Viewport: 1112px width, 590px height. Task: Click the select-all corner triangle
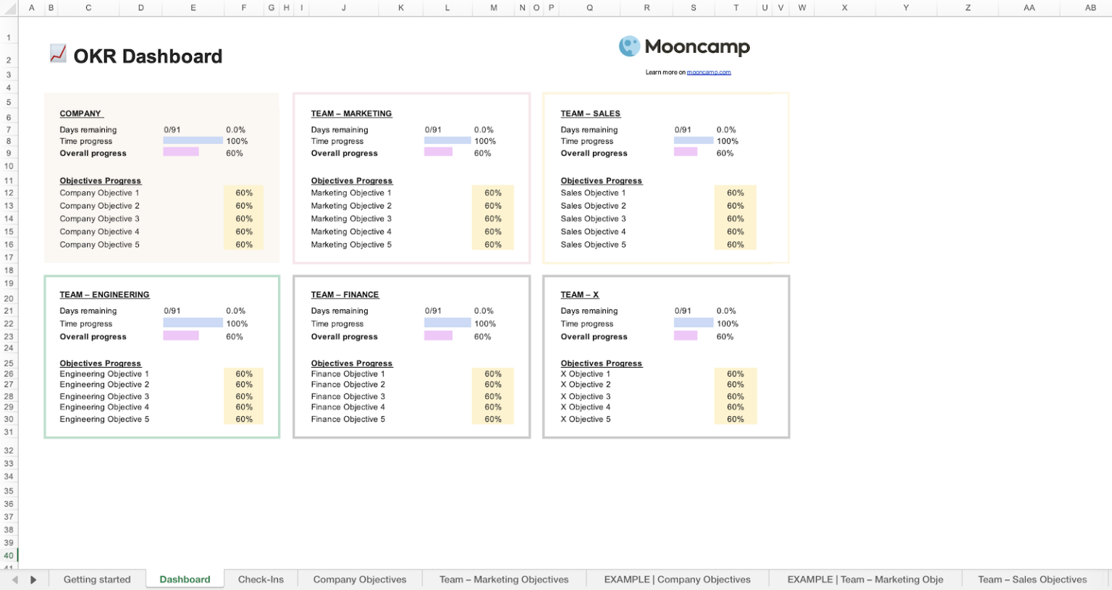point(9,8)
